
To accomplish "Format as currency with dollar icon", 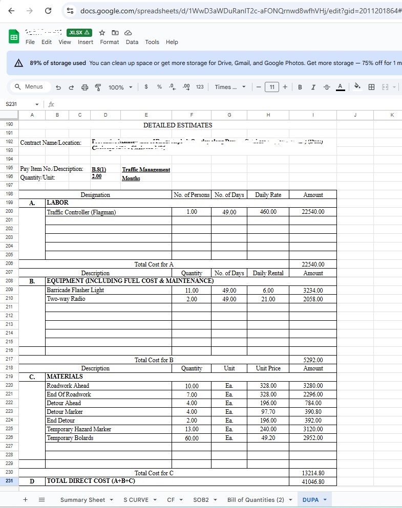I will point(146,87).
